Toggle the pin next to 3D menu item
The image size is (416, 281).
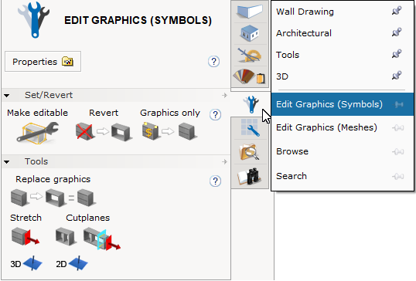coord(397,76)
